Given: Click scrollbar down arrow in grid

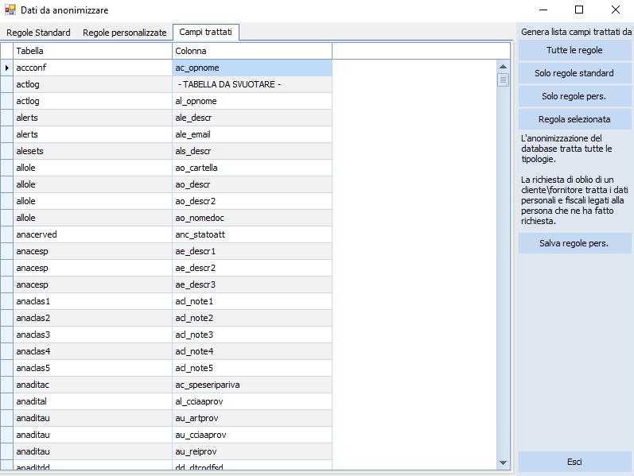Looking at the screenshot, I should click(503, 462).
